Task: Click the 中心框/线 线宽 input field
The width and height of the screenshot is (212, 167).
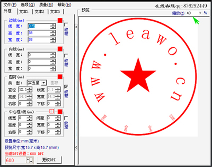Action: pyautogui.click(x=23, y=118)
